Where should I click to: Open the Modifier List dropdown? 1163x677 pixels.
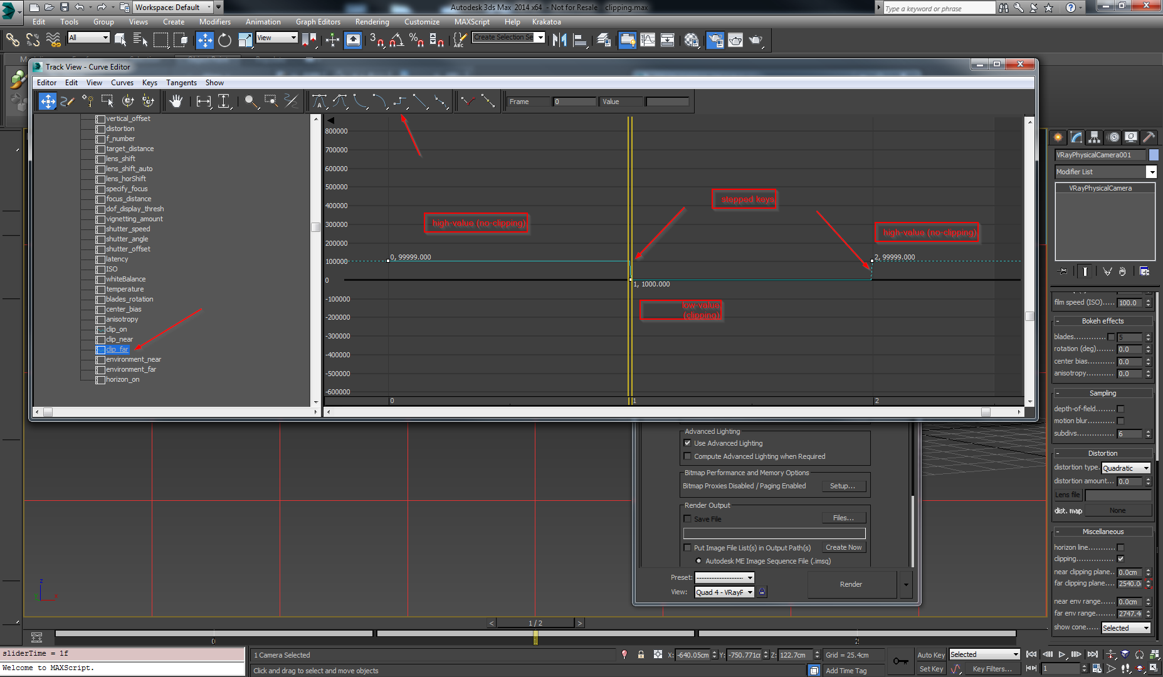(1106, 172)
